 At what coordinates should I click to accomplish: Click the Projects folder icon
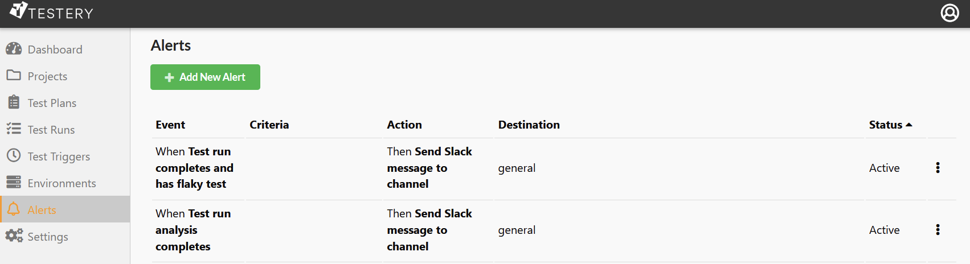tap(14, 75)
